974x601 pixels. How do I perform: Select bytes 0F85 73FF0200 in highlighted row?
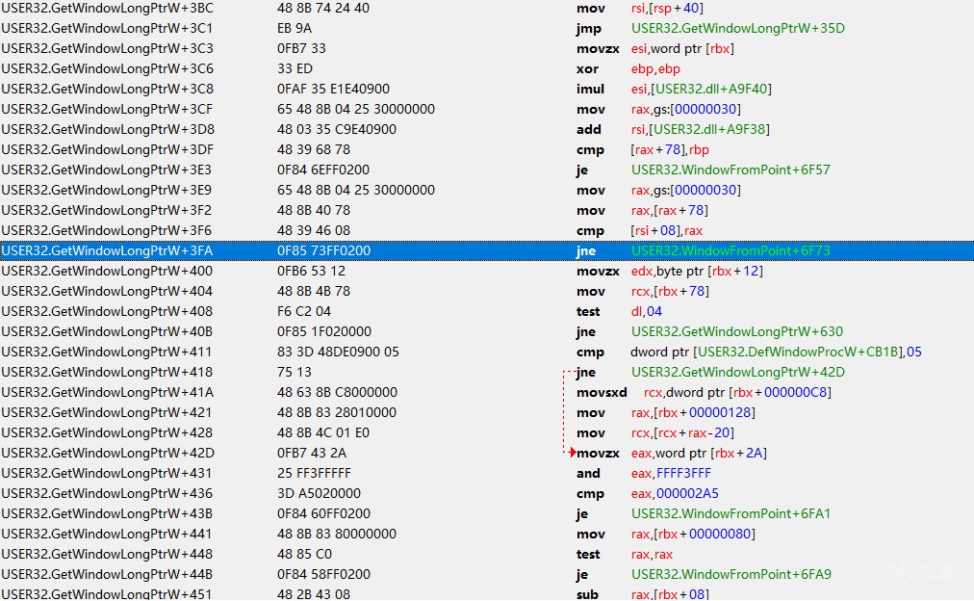pyautogui.click(x=323, y=250)
